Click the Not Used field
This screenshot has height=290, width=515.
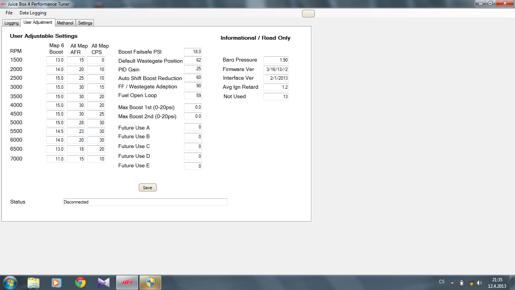(x=276, y=97)
